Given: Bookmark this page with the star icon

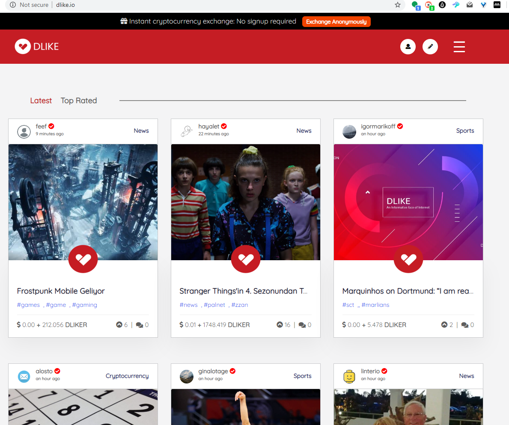Looking at the screenshot, I should point(398,5).
